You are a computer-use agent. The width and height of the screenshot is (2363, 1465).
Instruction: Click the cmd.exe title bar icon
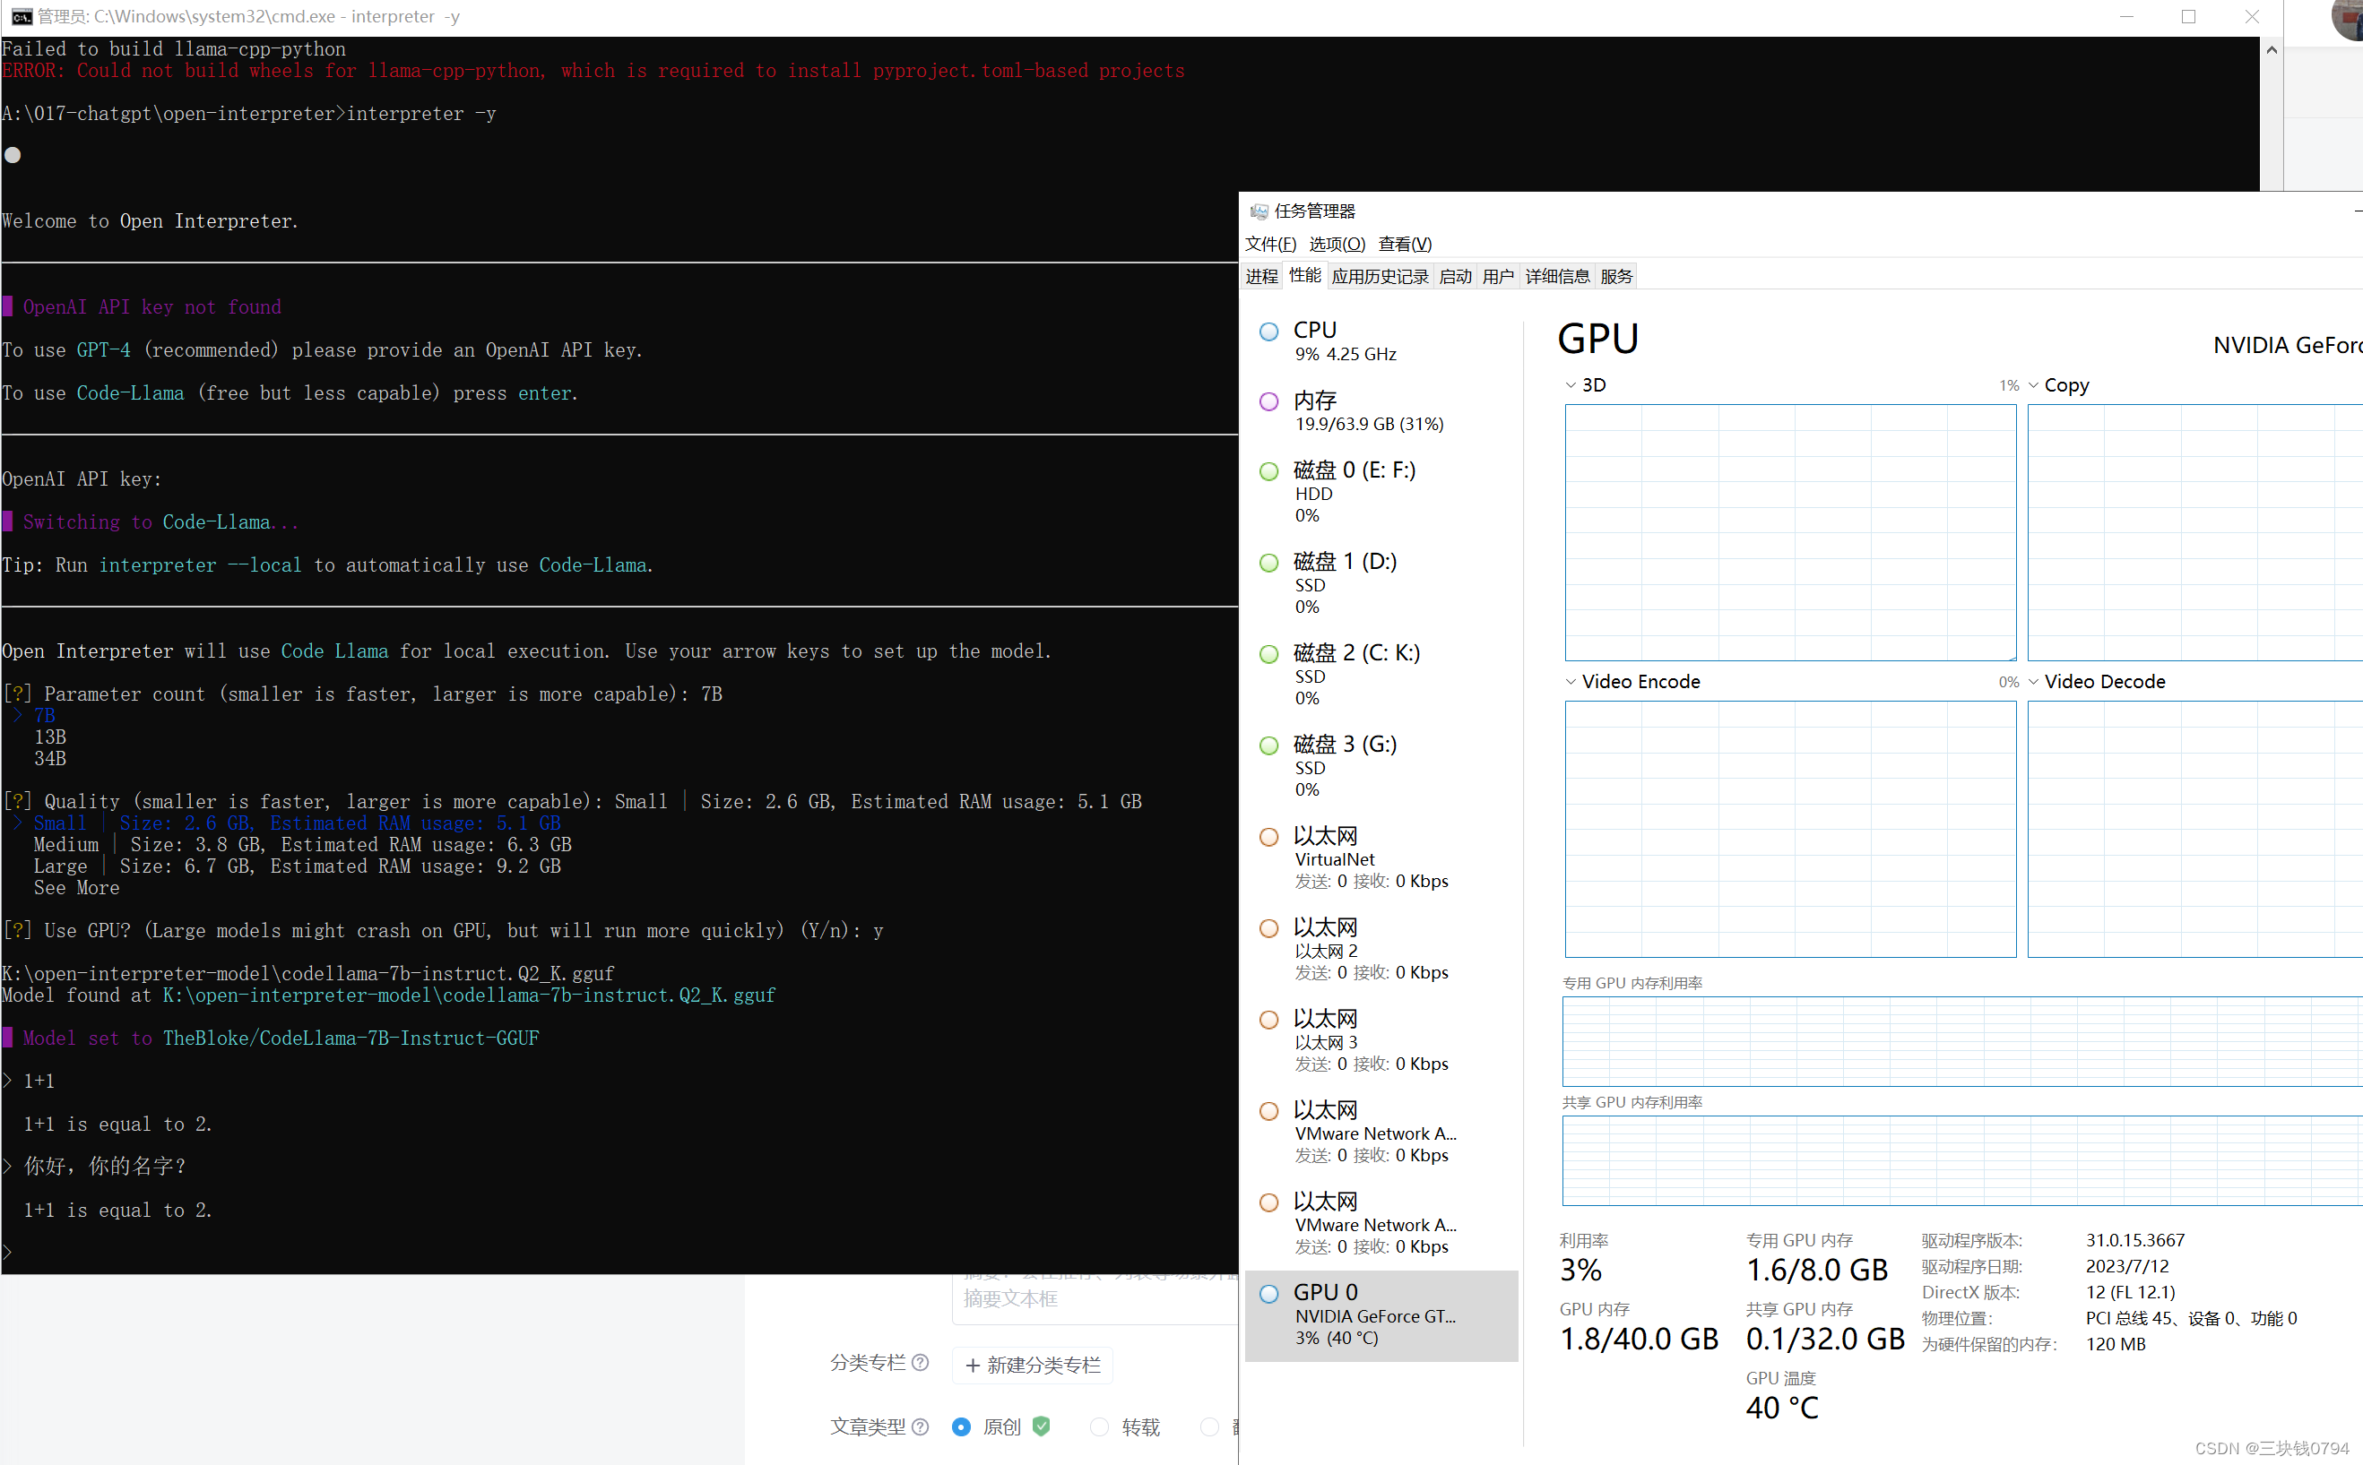coord(22,16)
